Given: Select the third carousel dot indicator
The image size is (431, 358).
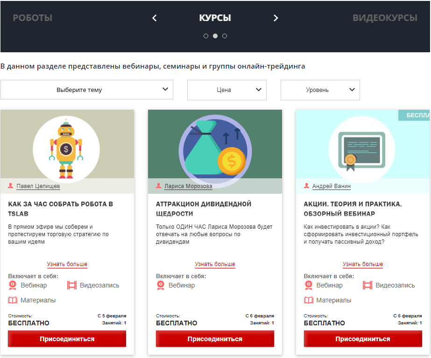Looking at the screenshot, I should (x=225, y=35).
